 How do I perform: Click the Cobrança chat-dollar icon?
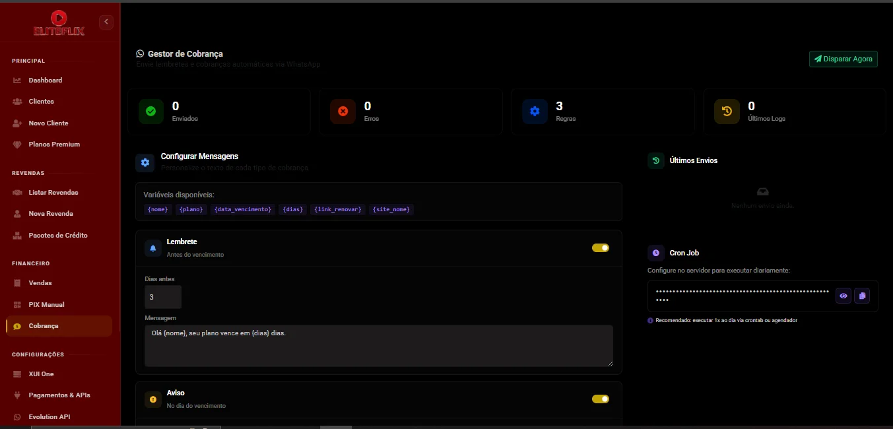tap(17, 326)
